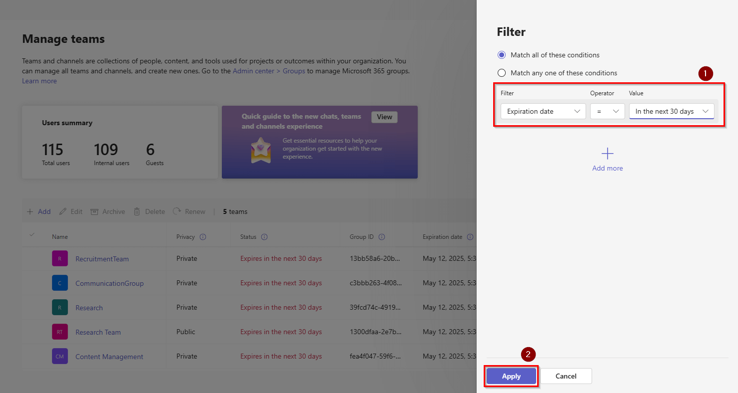Click Renew in the teams toolbar

point(189,211)
